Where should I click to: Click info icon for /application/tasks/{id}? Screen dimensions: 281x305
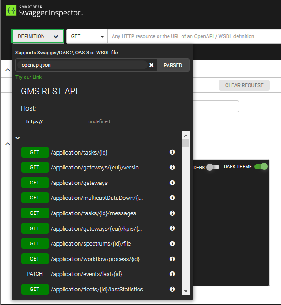point(172,152)
